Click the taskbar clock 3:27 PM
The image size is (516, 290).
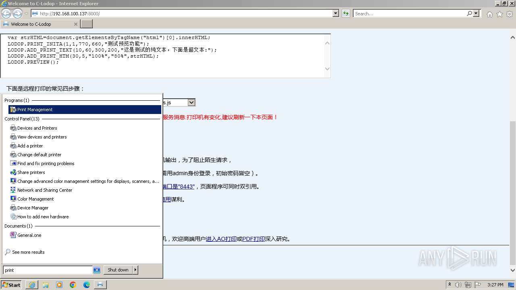click(495, 285)
